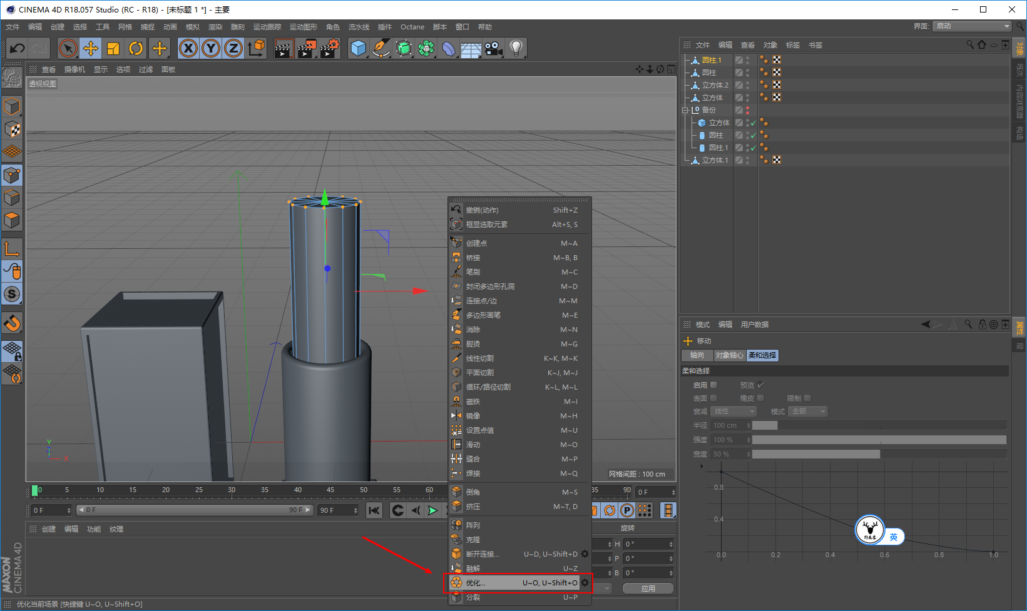The width and height of the screenshot is (1027, 611).
Task: Toggle Z axis lock button
Action: click(x=233, y=48)
